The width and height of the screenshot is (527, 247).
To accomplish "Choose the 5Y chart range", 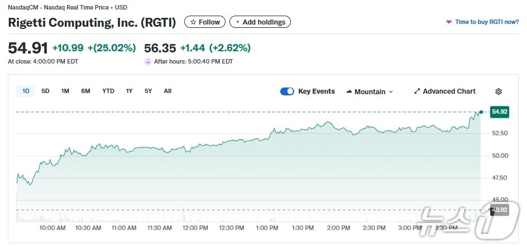I will point(148,91).
